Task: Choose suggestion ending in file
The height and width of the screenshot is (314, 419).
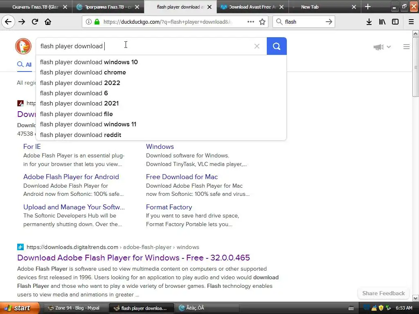Action: tap(161, 114)
